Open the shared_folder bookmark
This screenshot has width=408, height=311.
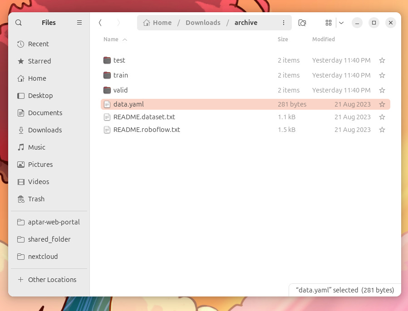[49, 239]
